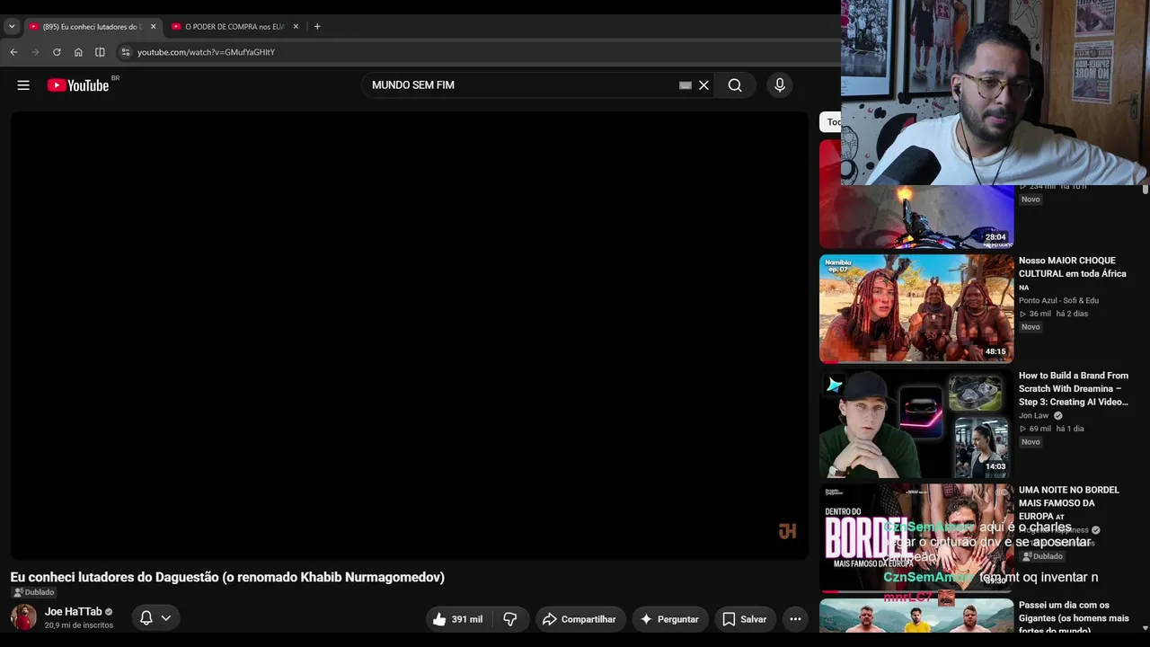Select the '(895) Eu conheci lutadores' tab
This screenshot has width=1150, height=647.
point(92,26)
